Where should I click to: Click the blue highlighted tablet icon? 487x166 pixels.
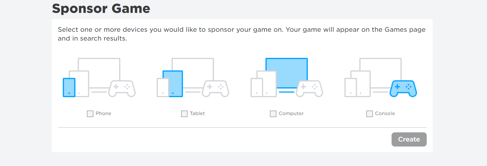(173, 84)
